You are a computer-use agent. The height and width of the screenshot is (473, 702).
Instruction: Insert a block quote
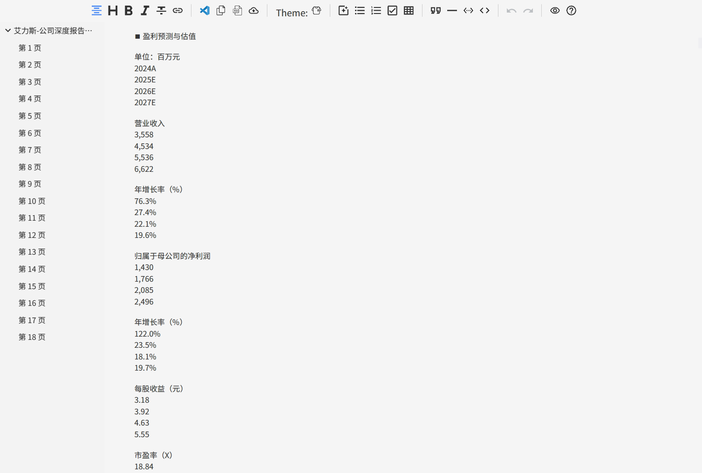tap(436, 11)
